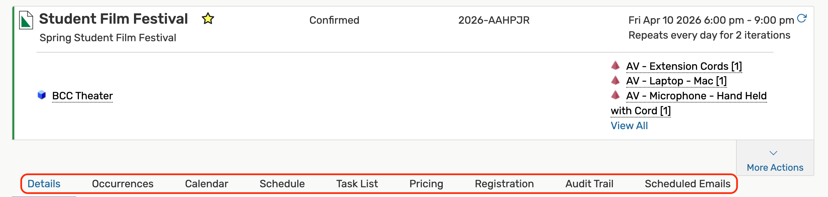Image resolution: width=828 pixels, height=197 pixels.
Task: View the Audit Trail tab
Action: tap(589, 184)
